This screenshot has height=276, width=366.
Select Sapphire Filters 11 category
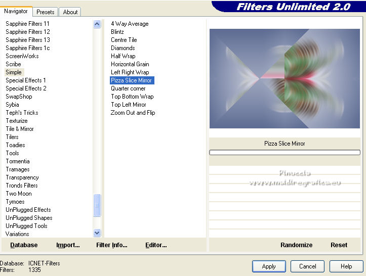[27, 24]
